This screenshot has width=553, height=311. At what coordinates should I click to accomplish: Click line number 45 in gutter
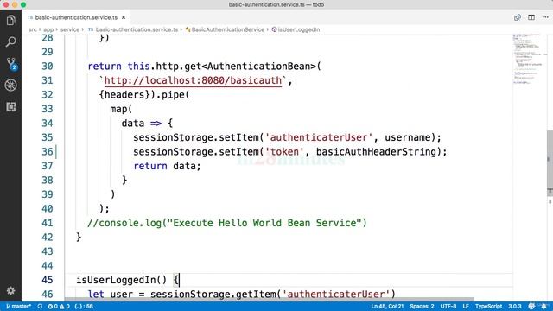click(x=48, y=280)
